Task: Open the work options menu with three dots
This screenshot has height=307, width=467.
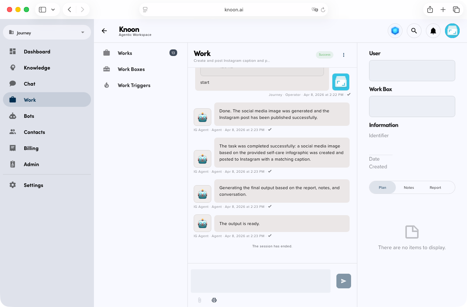Action: [343, 55]
